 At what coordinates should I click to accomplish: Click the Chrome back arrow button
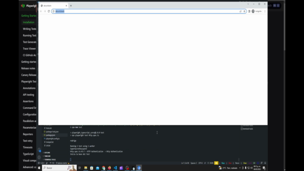41,11
